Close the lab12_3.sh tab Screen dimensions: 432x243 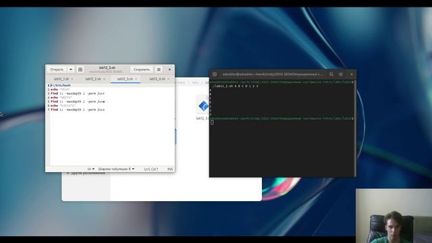click(136, 79)
